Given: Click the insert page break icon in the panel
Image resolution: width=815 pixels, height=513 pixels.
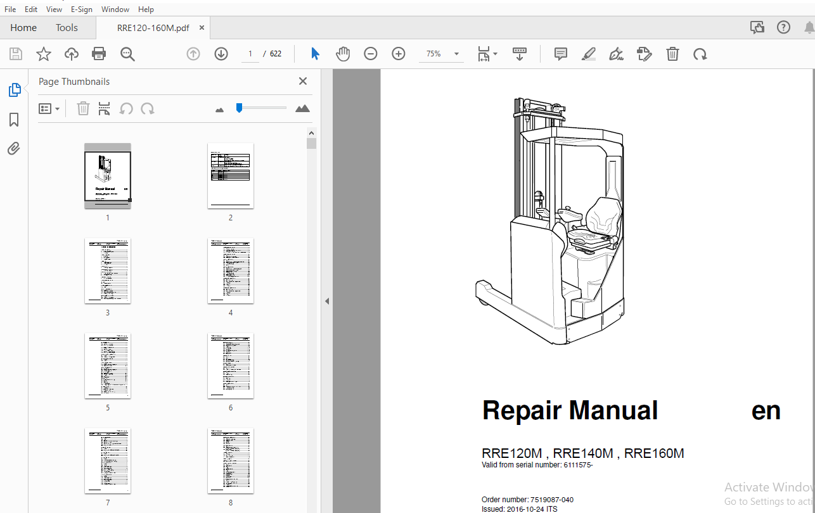Looking at the screenshot, I should point(105,109).
